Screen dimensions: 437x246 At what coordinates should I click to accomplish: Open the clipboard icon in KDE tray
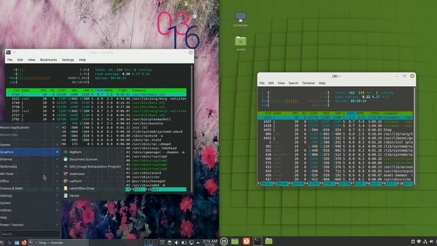(169, 243)
